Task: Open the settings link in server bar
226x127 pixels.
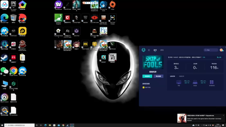Action: click(x=219, y=57)
